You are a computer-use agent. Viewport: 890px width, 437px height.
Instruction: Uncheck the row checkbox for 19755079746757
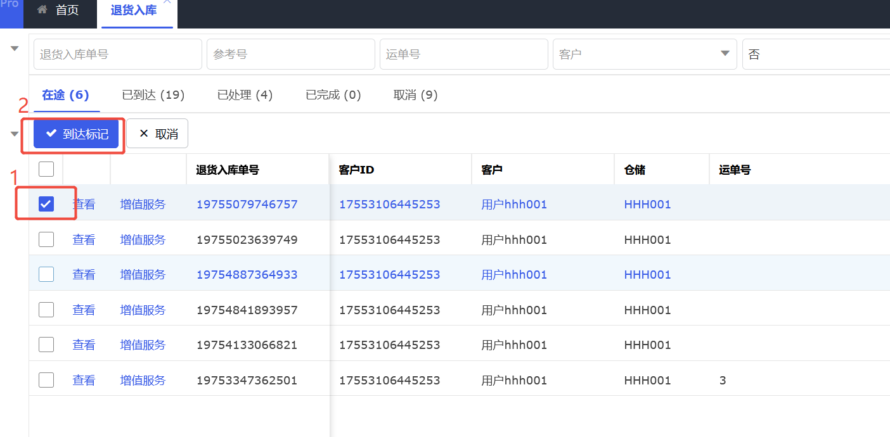tap(46, 204)
